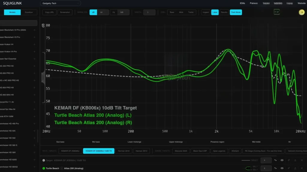Select Harman 2018 target
Viewport: 307px width, 172px height.
(x=124, y=151)
